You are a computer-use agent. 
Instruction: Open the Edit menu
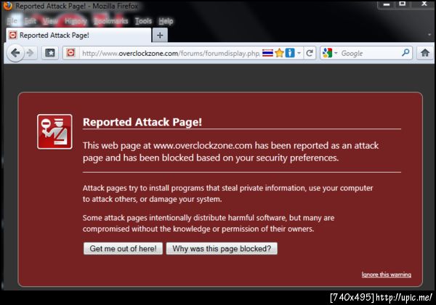click(30, 21)
